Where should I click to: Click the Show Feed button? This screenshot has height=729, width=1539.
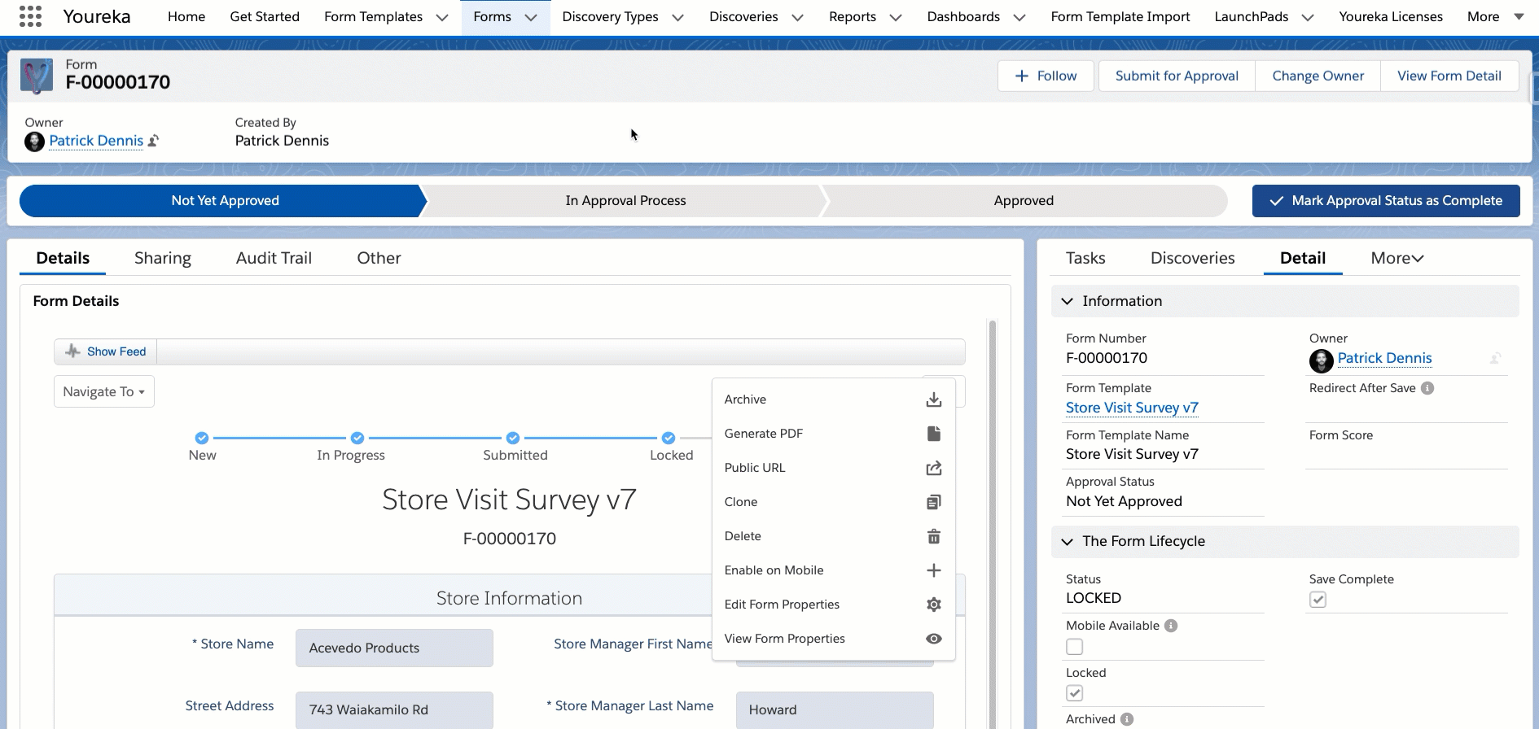106,351
